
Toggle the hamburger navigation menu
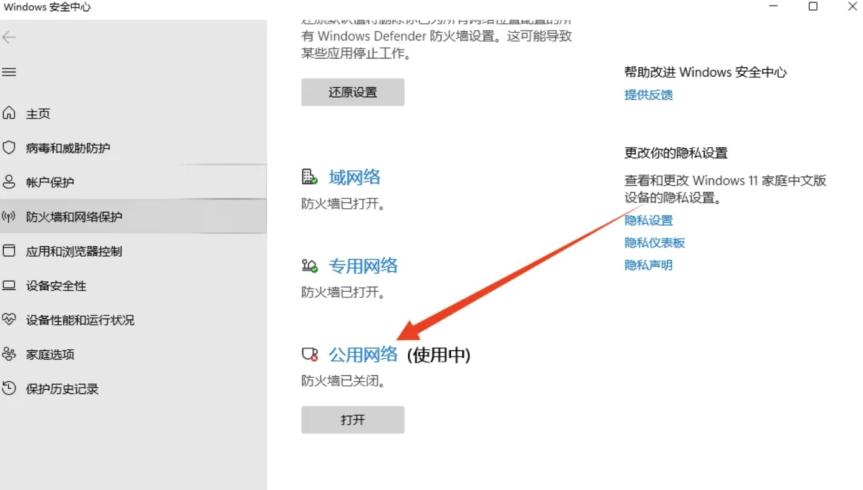(x=9, y=72)
